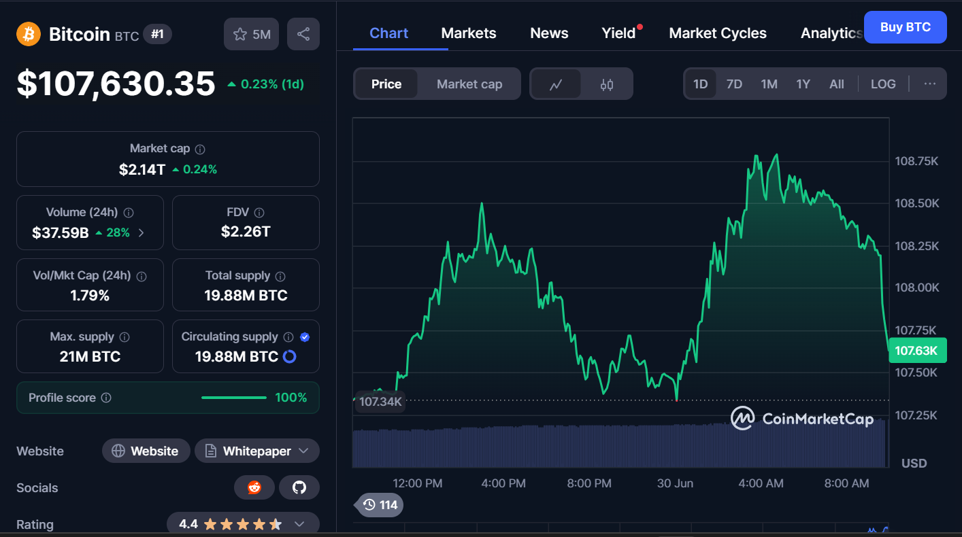The width and height of the screenshot is (962, 537).
Task: Click the $37.59B volume value
Action: pos(61,232)
